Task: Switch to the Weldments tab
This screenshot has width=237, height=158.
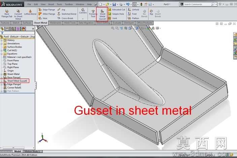Action: point(56,23)
